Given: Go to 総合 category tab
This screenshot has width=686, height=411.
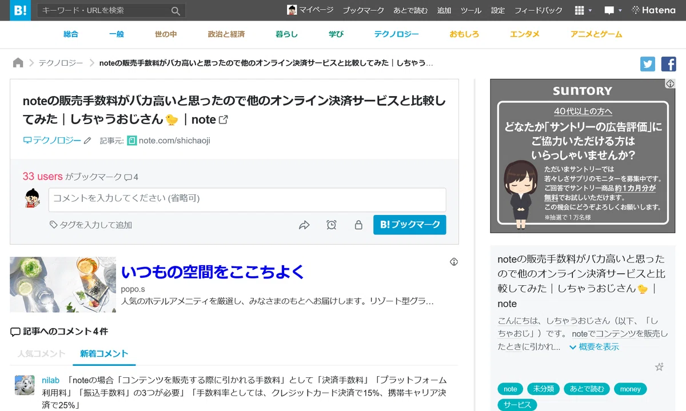Looking at the screenshot, I should pyautogui.click(x=71, y=34).
